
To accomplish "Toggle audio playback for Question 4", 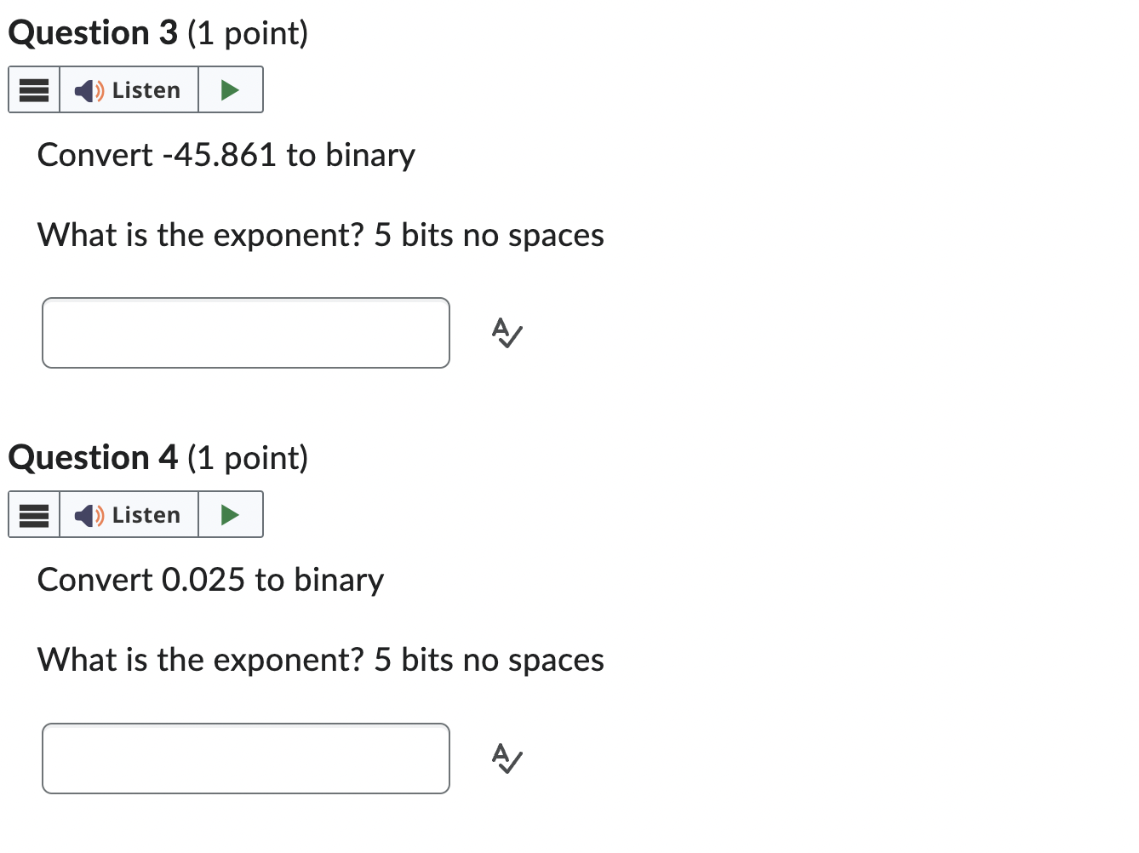I will pyautogui.click(x=230, y=514).
